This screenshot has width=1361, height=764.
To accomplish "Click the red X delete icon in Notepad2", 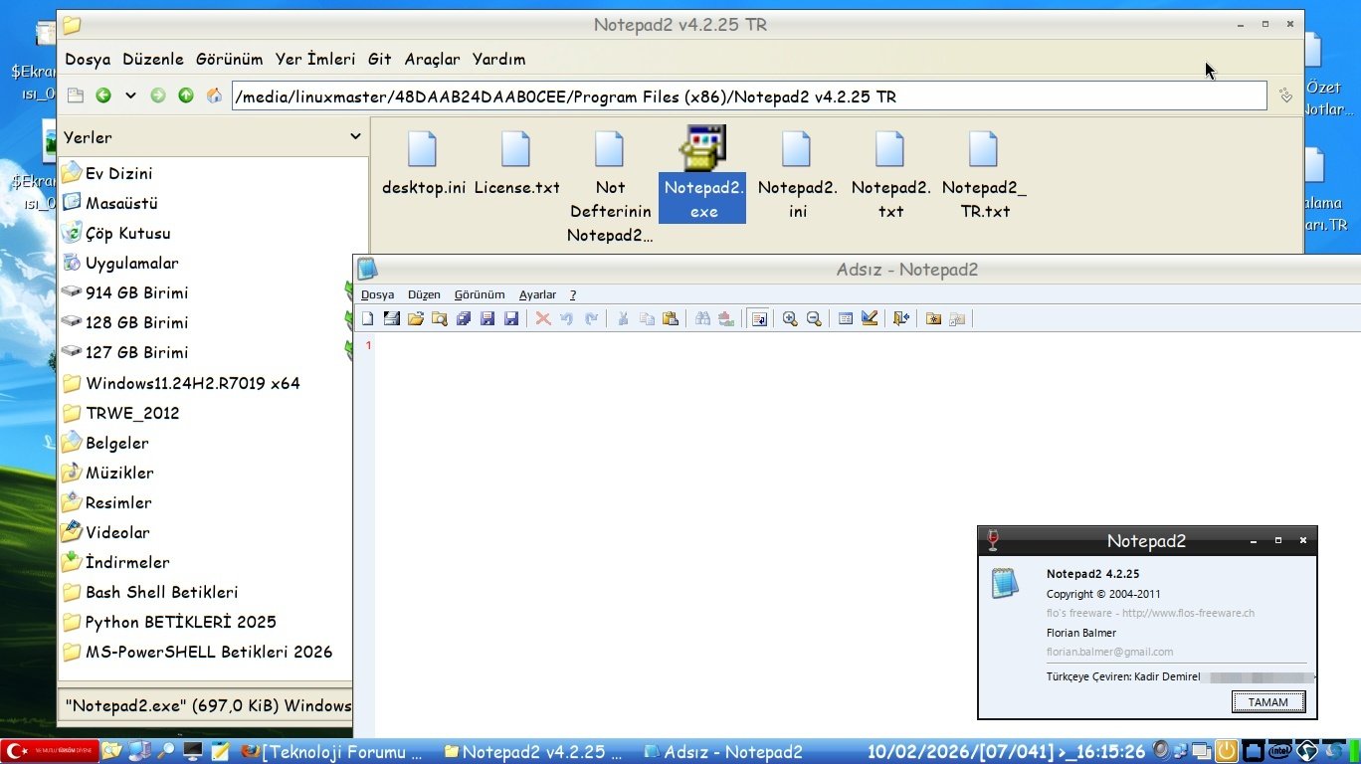I will click(x=543, y=318).
